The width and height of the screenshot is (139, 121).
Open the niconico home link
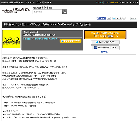pyautogui.click(x=4, y=3)
